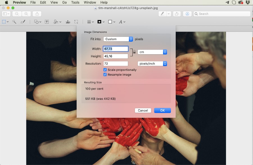The width and height of the screenshot is (253, 165).
Task: Open the Tools menu
Action: [x=75, y=3]
